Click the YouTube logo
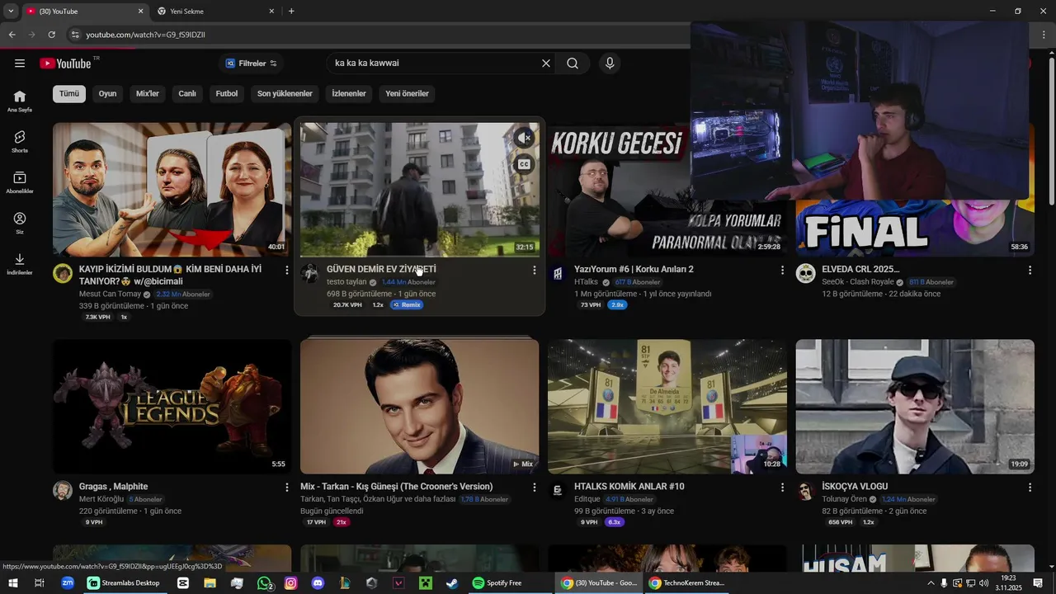This screenshot has width=1056, height=594. (x=65, y=64)
